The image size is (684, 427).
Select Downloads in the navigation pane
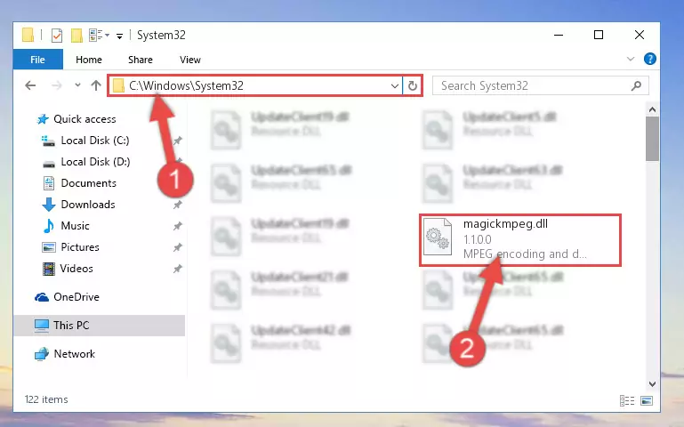point(88,205)
